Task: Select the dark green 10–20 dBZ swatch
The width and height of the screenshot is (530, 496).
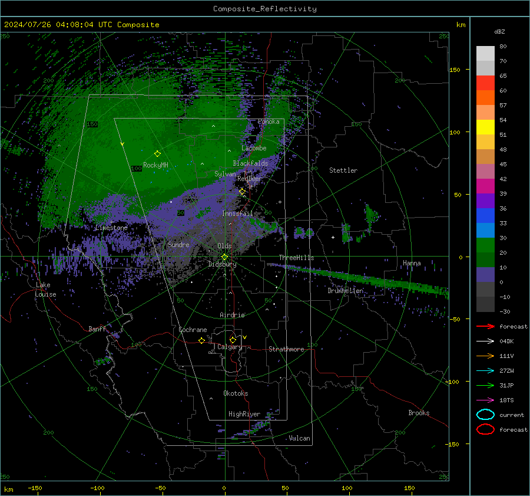Action: pyautogui.click(x=485, y=260)
